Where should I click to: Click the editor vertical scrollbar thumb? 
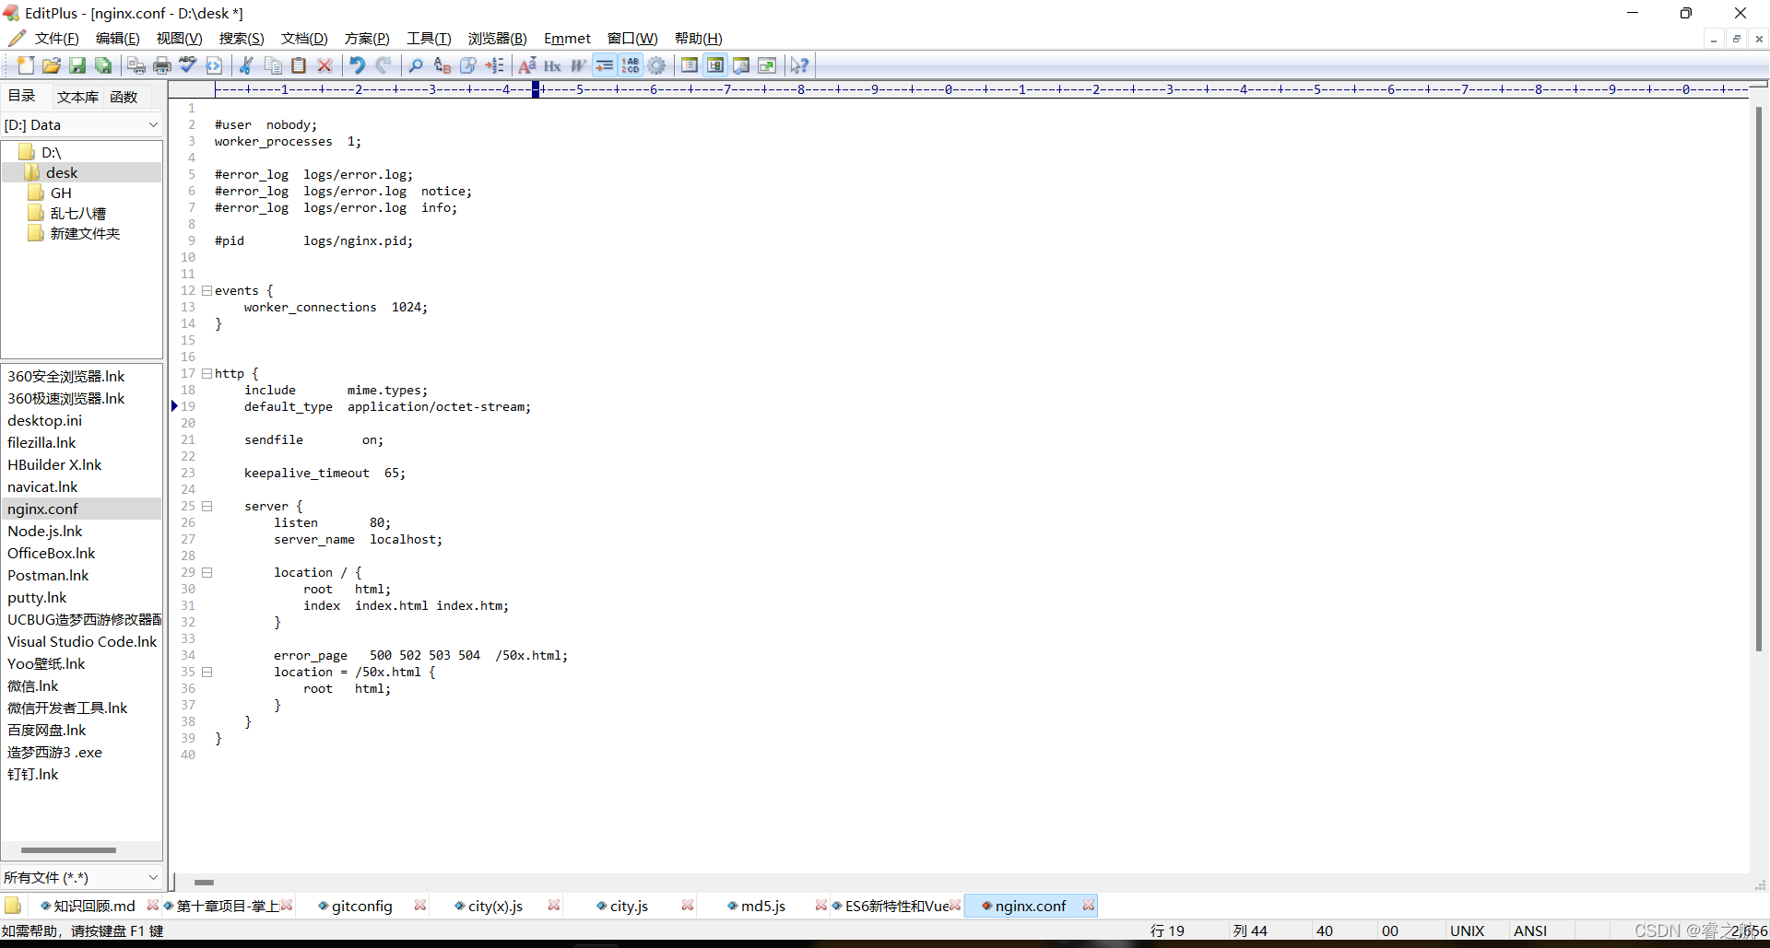tap(1759, 378)
